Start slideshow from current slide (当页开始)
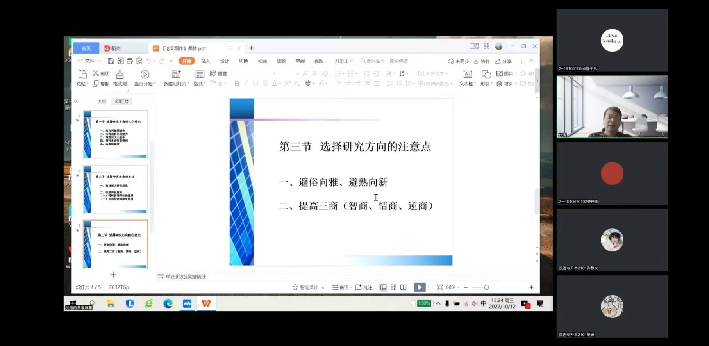 [x=145, y=74]
